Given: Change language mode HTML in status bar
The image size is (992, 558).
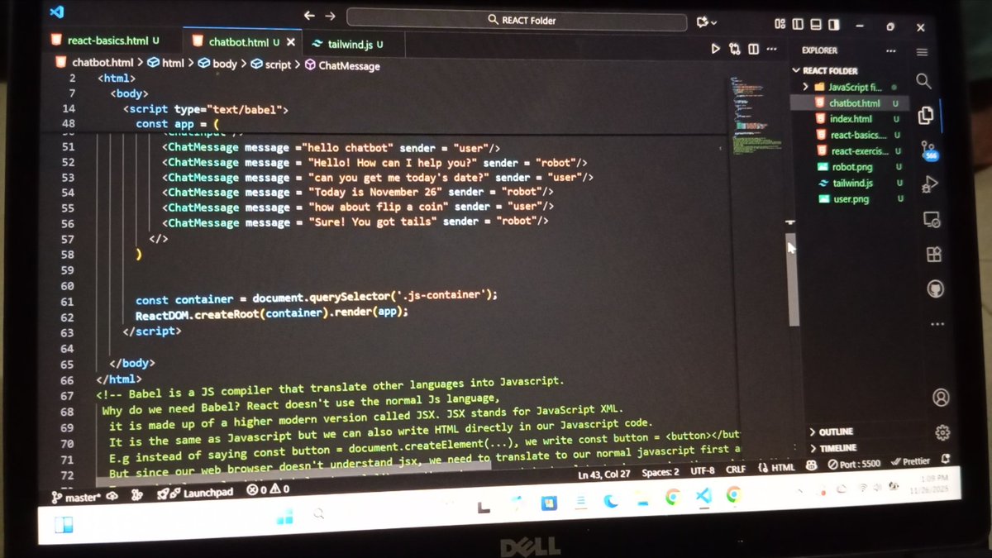Looking at the screenshot, I should (777, 468).
